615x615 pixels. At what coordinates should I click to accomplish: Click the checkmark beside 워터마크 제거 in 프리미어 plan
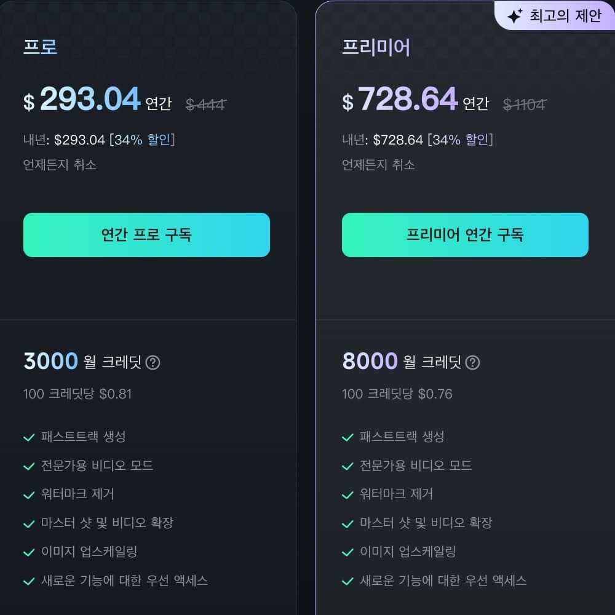click(347, 494)
